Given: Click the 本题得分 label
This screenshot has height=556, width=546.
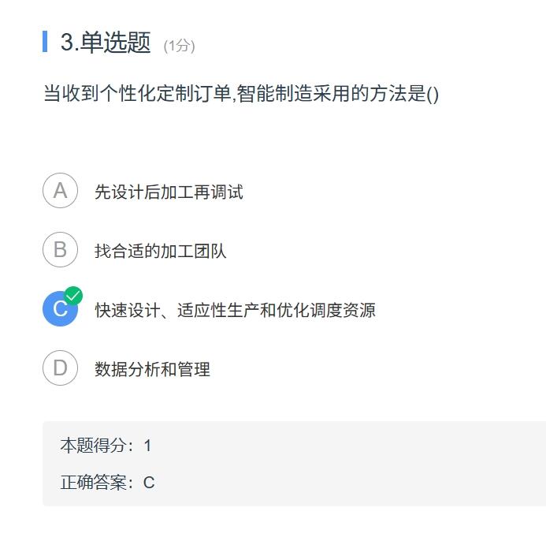Looking at the screenshot, I should pyautogui.click(x=93, y=446).
